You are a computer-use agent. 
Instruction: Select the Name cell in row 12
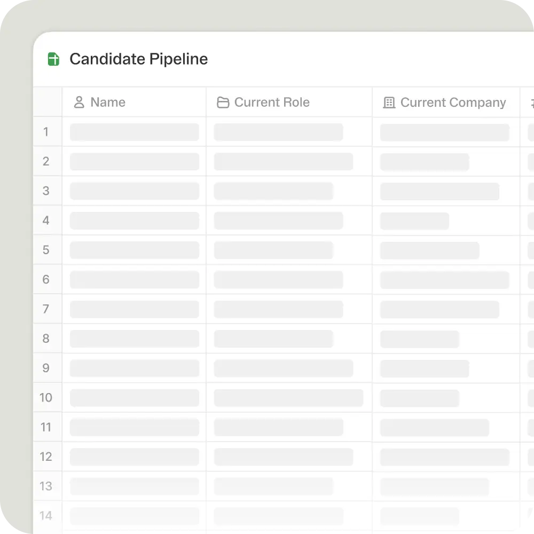134,457
